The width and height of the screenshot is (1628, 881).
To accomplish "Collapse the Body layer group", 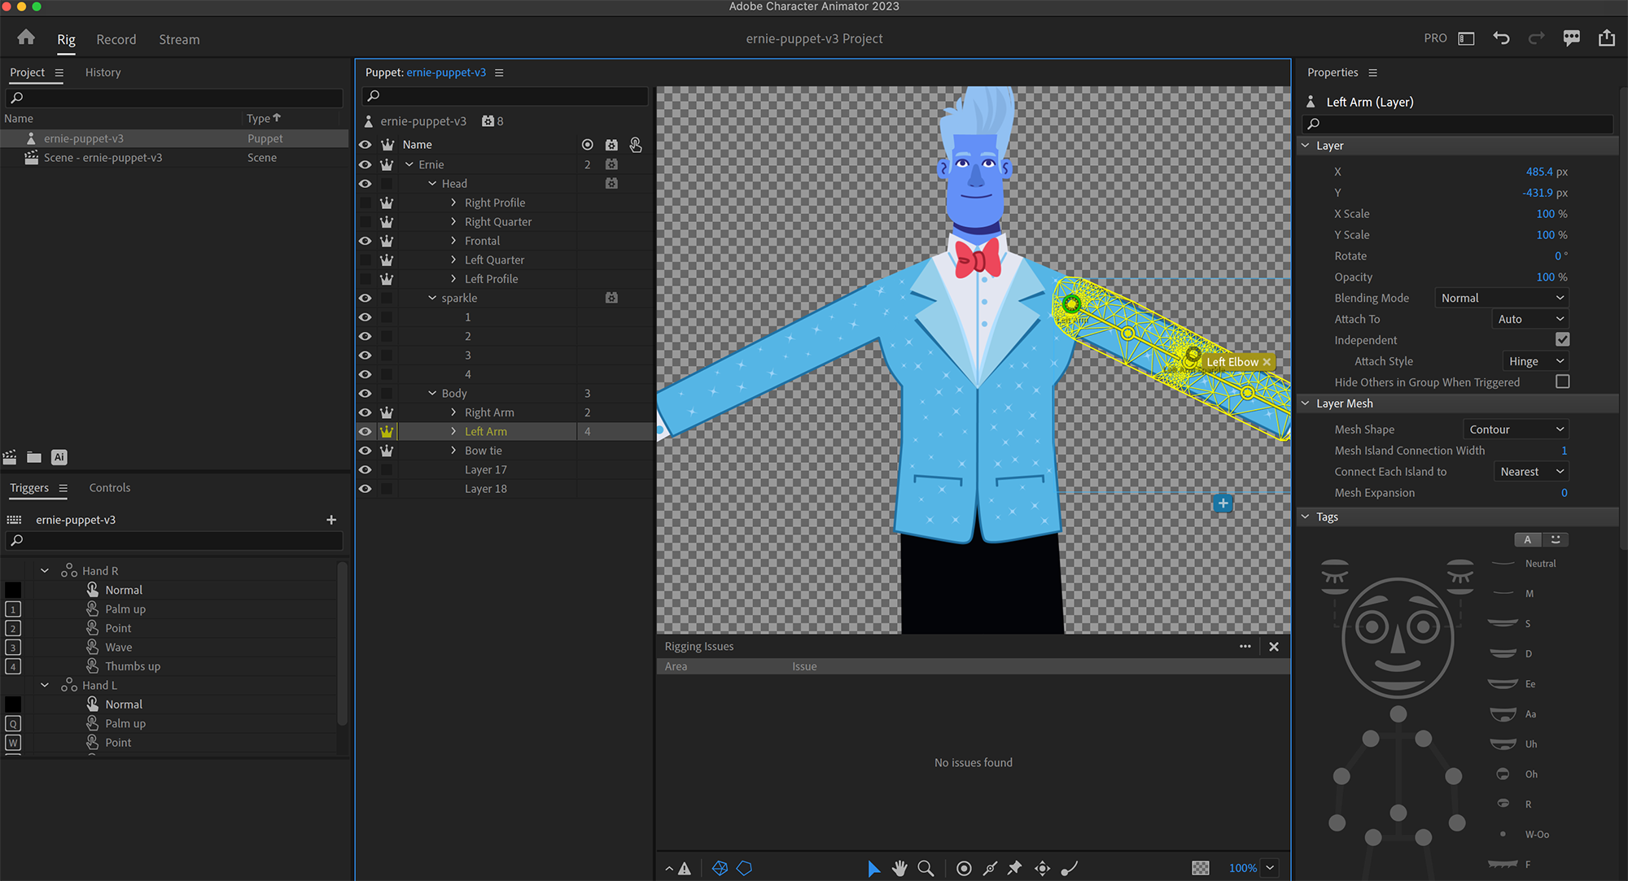I will 432,394.
